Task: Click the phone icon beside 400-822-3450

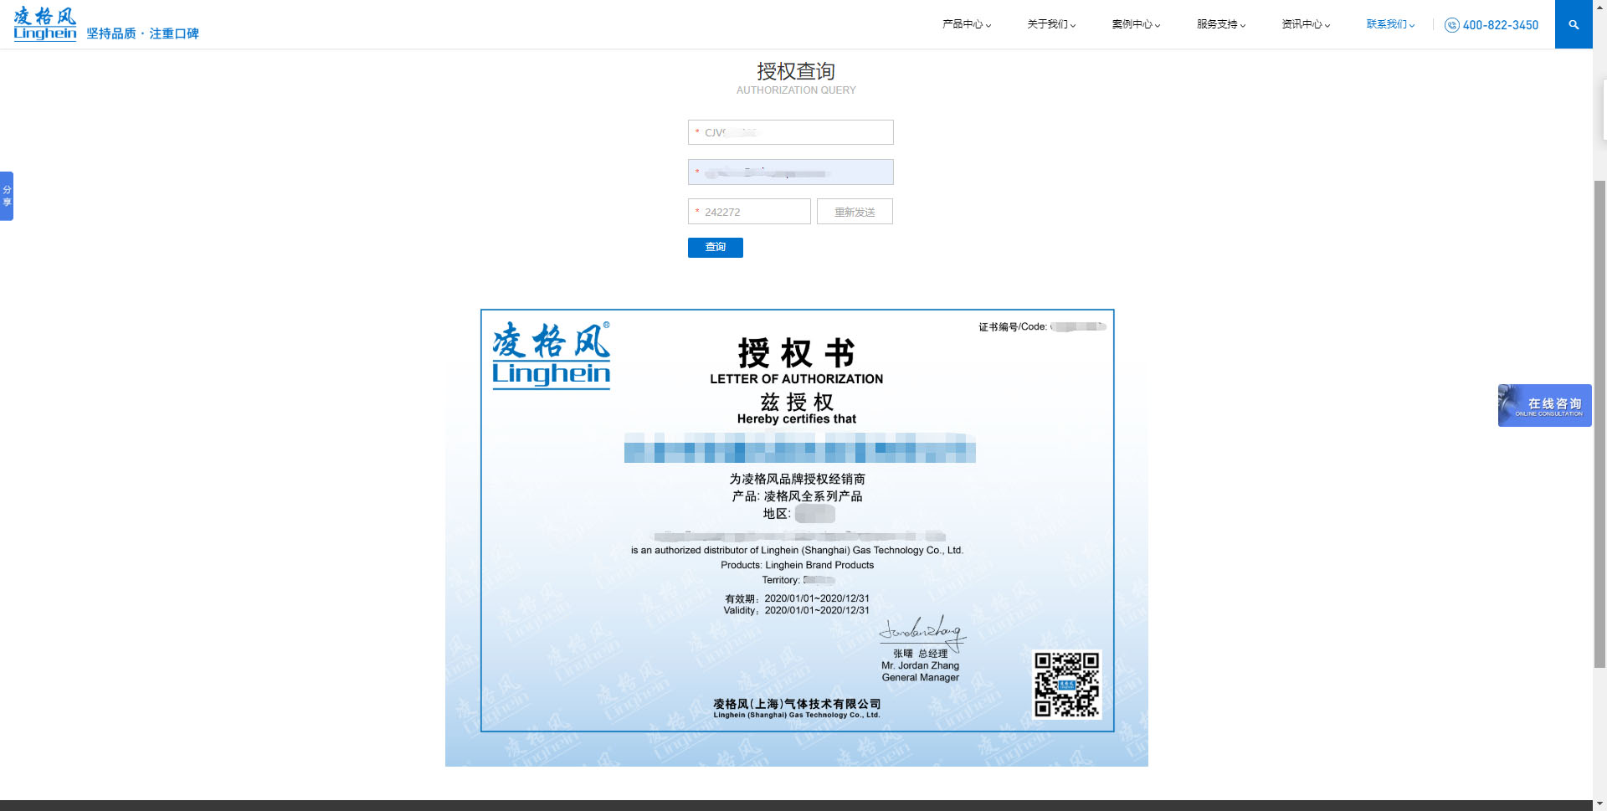Action: pyautogui.click(x=1451, y=25)
